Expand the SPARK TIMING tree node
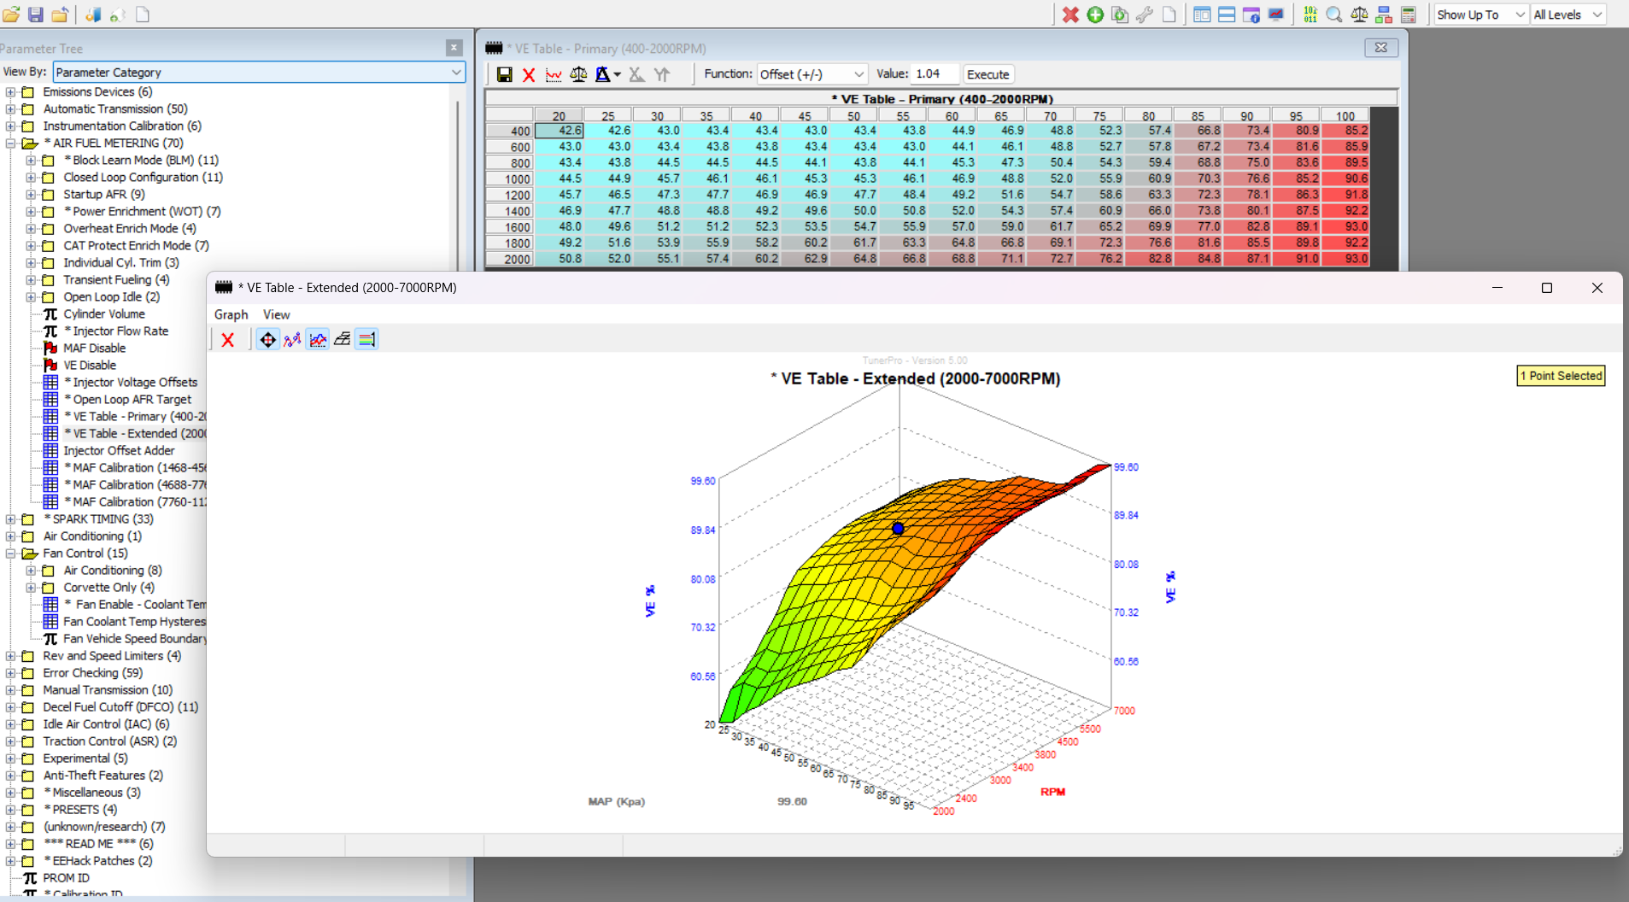The width and height of the screenshot is (1629, 902). [x=9, y=518]
